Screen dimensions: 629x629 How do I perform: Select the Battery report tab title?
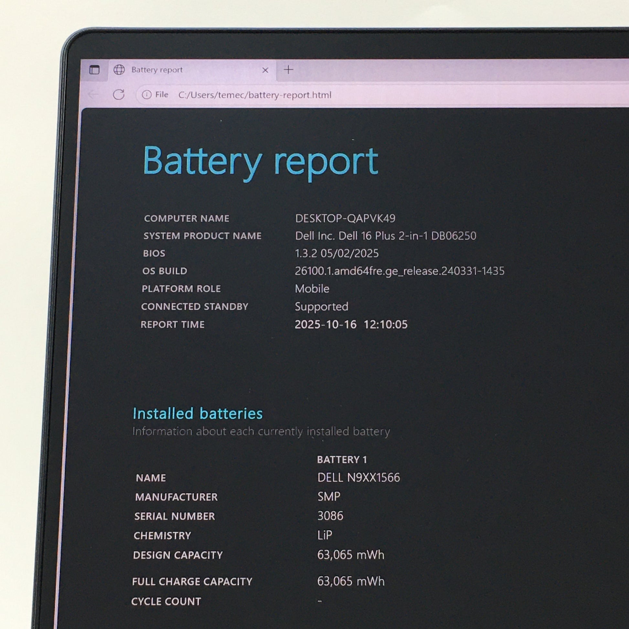coord(157,70)
